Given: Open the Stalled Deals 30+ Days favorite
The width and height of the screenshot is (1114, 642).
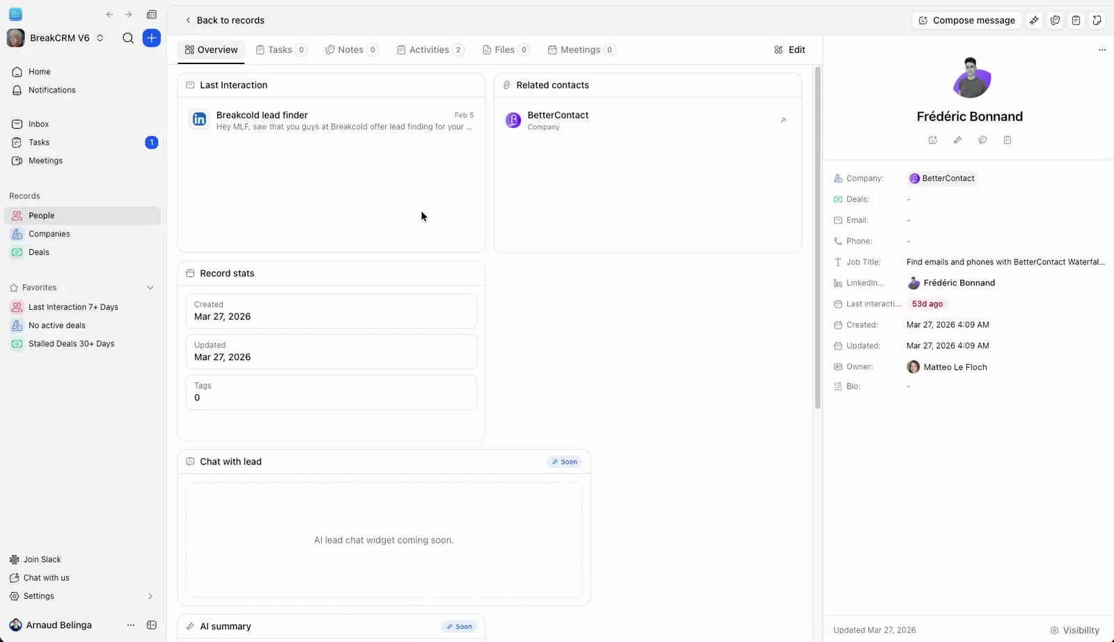Looking at the screenshot, I should (x=82, y=344).
